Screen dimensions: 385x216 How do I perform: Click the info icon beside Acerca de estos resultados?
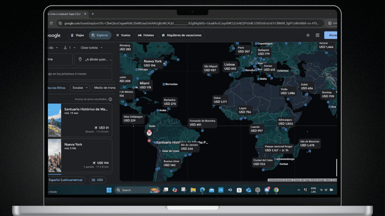coord(110,99)
